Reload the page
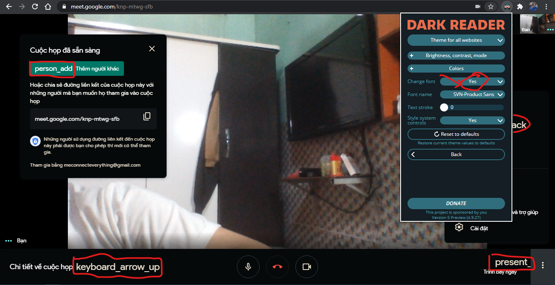 (35, 6)
